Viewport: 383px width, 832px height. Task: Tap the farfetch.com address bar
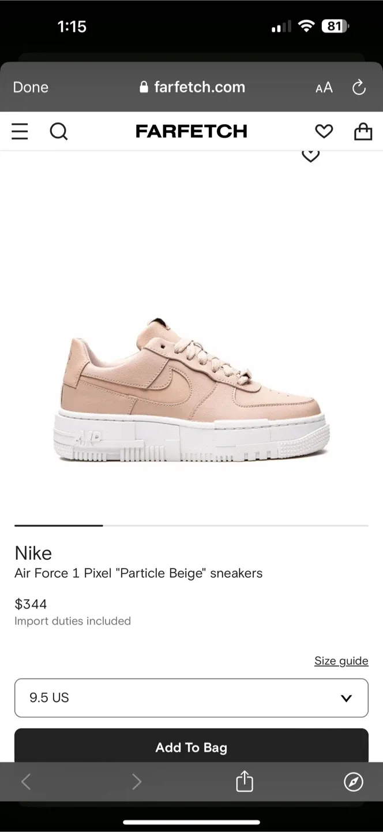[193, 87]
